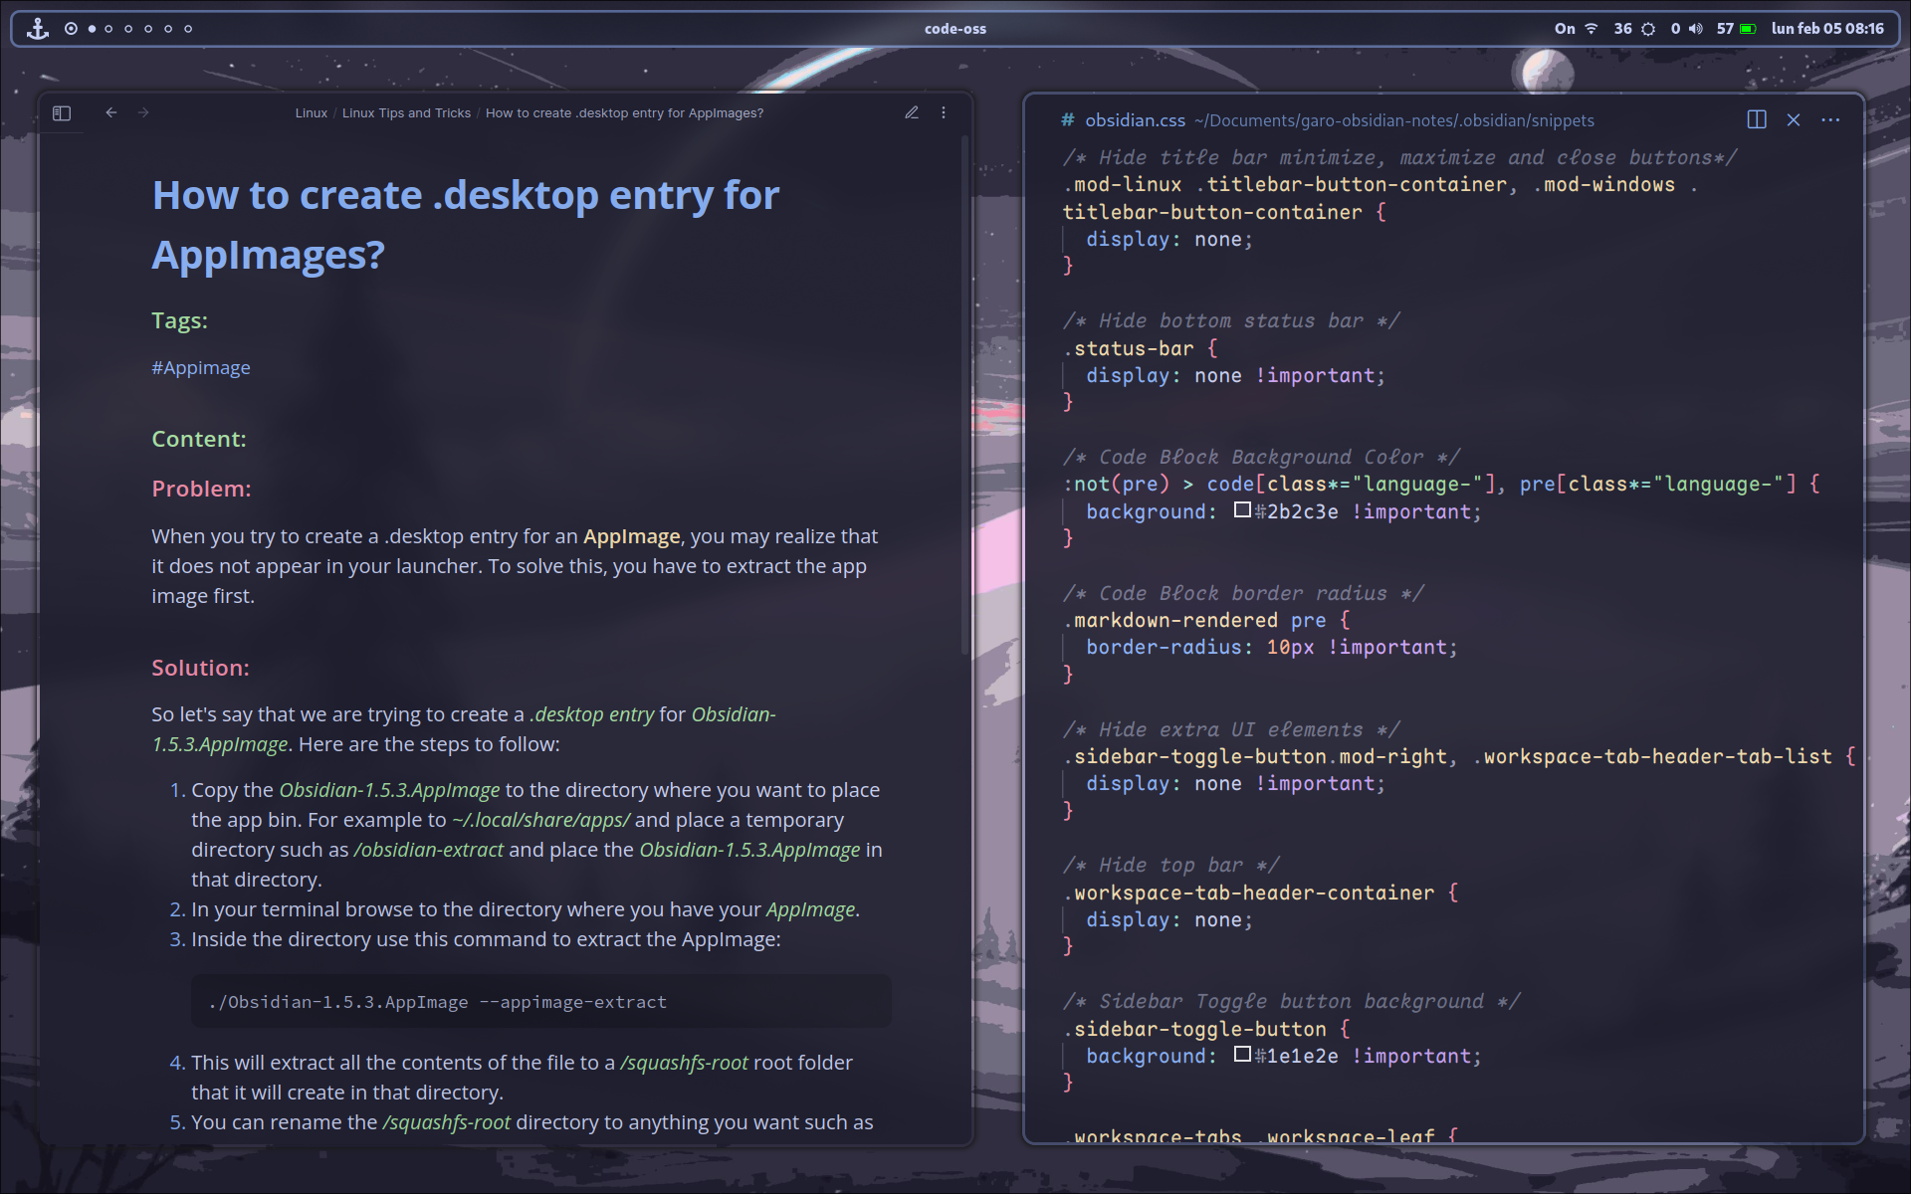The width and height of the screenshot is (1911, 1194).
Task: Switch to the filled dot workspace
Action: coord(92,29)
